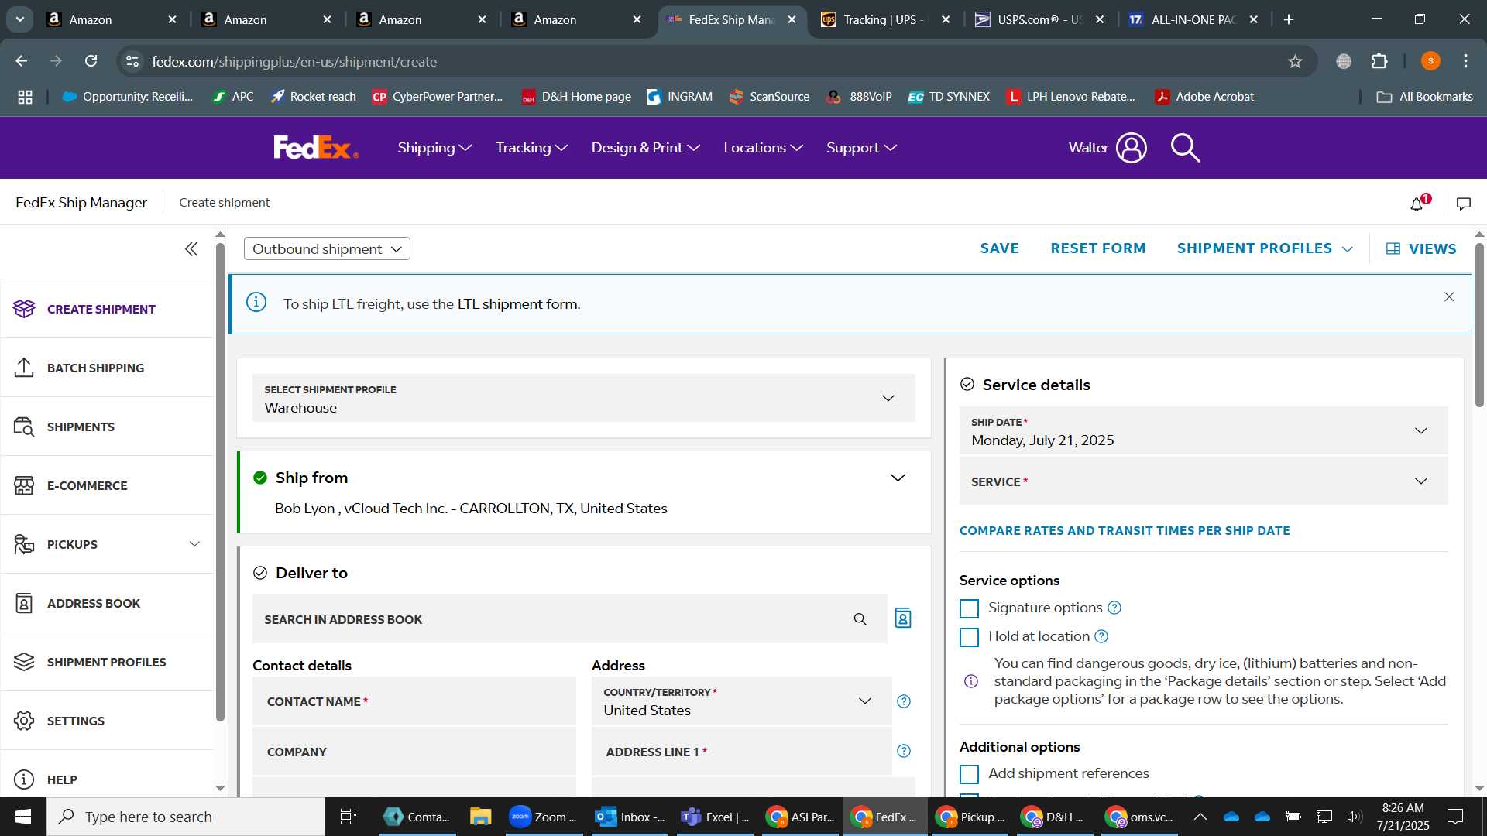Switch to Tracking UPS browser tab
The width and height of the screenshot is (1487, 836).
[884, 19]
